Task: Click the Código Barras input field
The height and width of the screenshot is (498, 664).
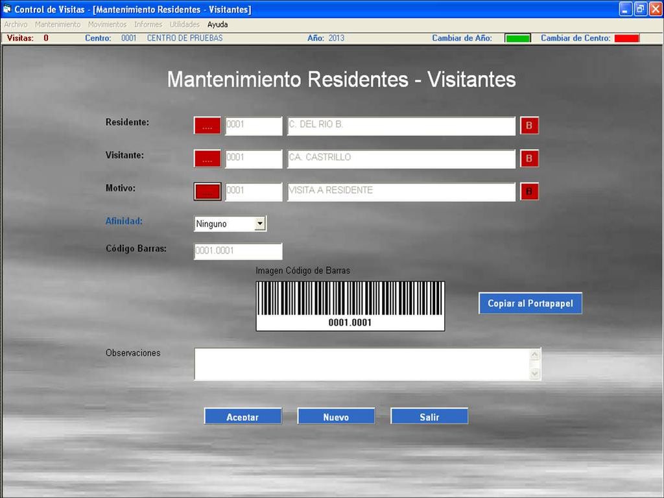Action: click(x=238, y=251)
